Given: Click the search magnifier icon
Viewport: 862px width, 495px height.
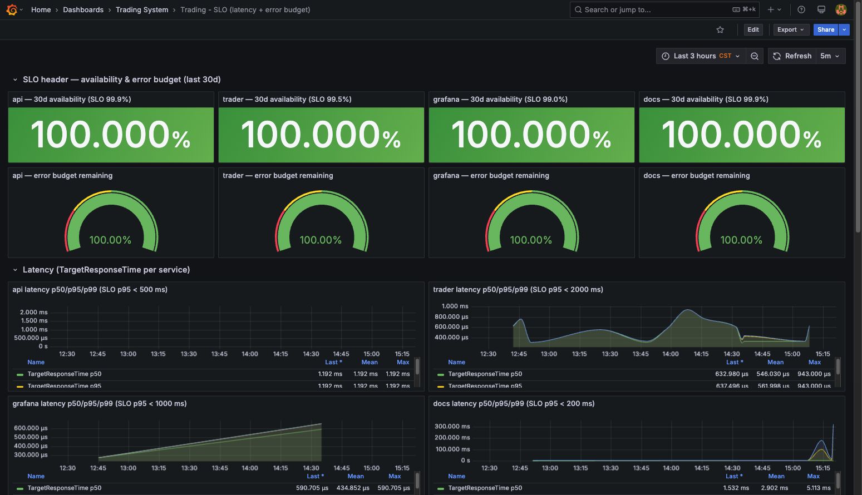Looking at the screenshot, I should (578, 9).
